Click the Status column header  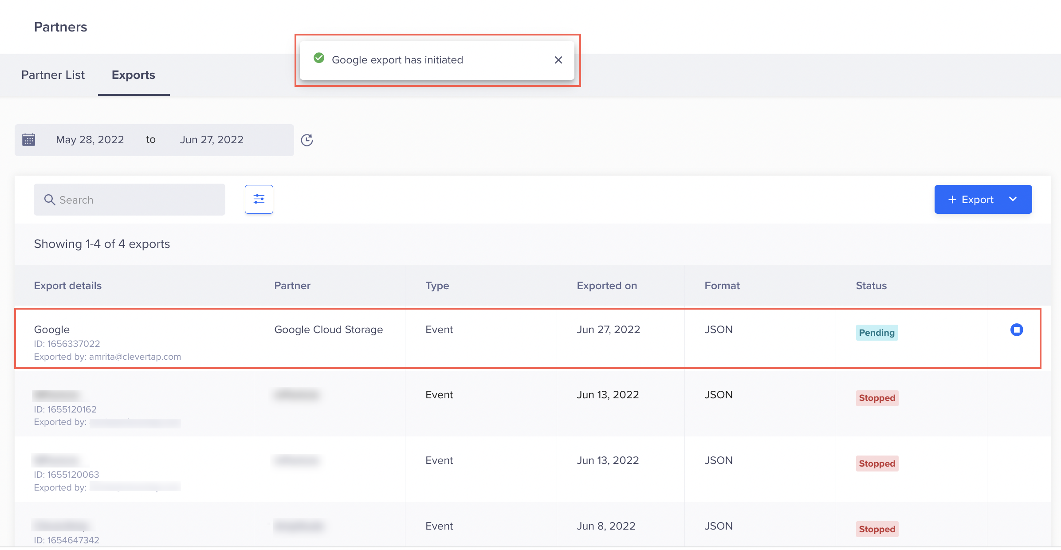point(871,286)
